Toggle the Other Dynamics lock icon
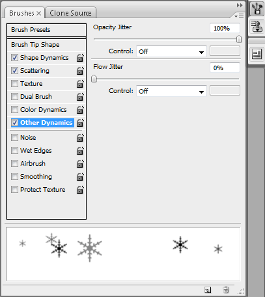265x297 pixels. point(80,123)
